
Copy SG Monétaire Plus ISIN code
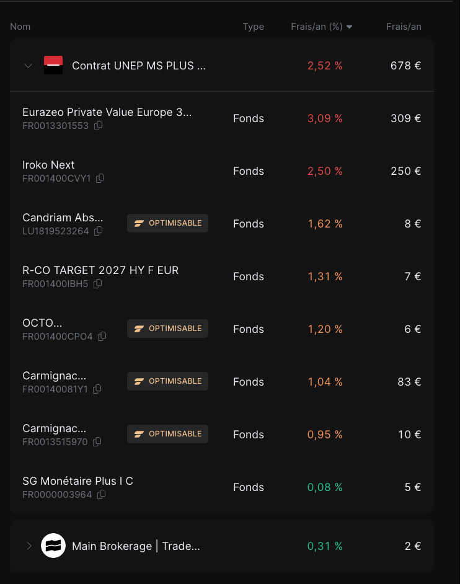point(101,495)
